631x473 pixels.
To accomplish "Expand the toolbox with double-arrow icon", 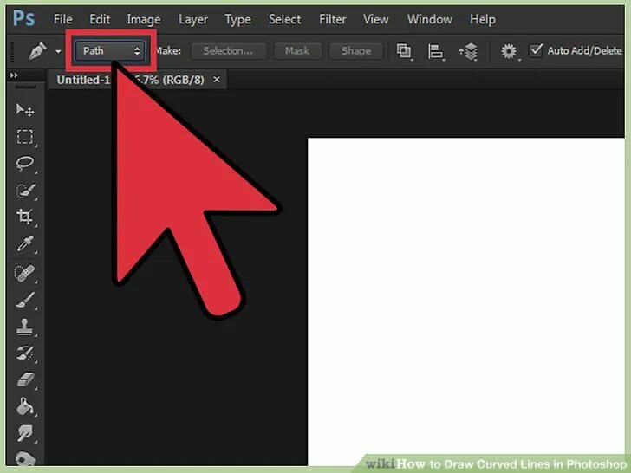I will pos(14,75).
